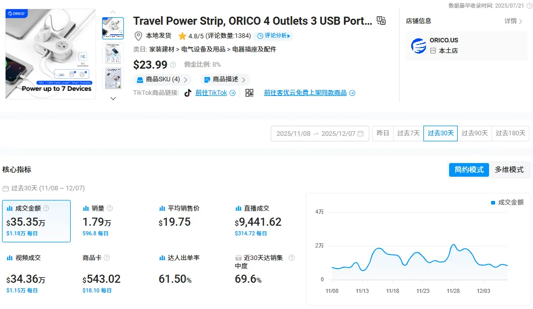Click the chart line near the 11/28 peak

pos(453,245)
